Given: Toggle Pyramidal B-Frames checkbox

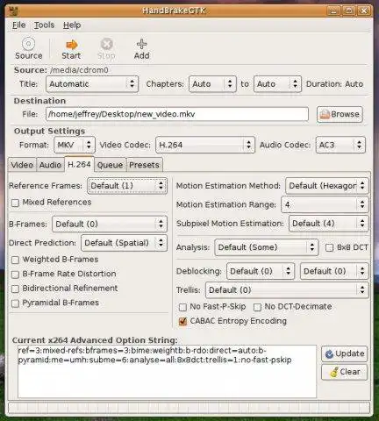Looking at the screenshot, I should click(x=15, y=303).
